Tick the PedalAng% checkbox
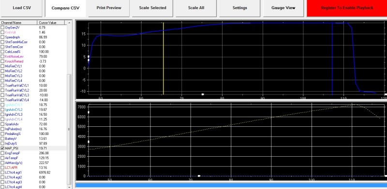Image resolution: width=387 pixels, height=189 pixels. click(2, 134)
